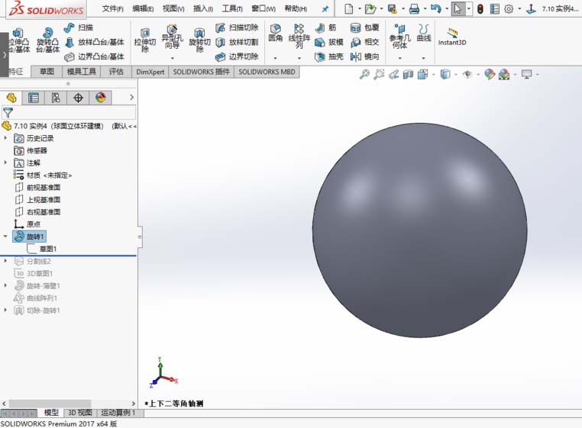Switch to the SOLIDWORKS MBD tab
The height and width of the screenshot is (428, 582).
[267, 72]
